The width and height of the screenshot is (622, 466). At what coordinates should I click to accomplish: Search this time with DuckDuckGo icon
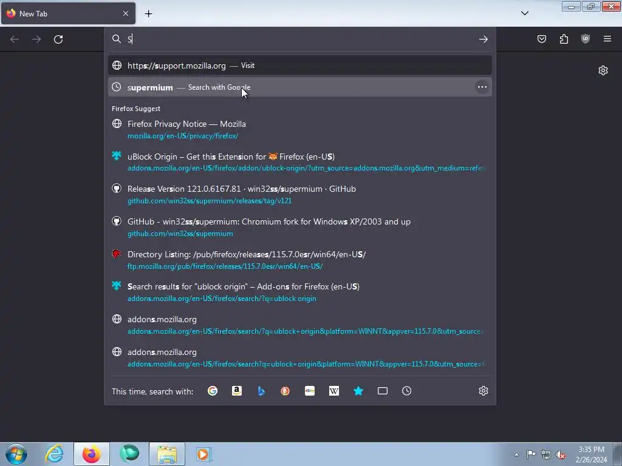coord(285,391)
